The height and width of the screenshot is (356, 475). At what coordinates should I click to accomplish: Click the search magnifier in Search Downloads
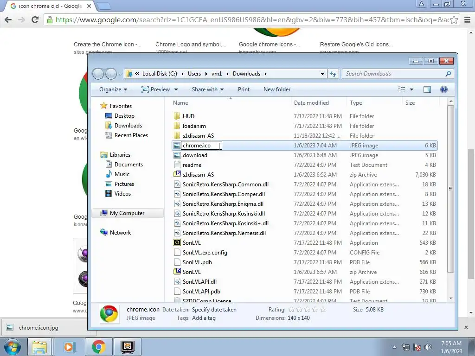click(448, 74)
